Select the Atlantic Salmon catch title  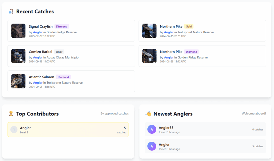(41, 77)
